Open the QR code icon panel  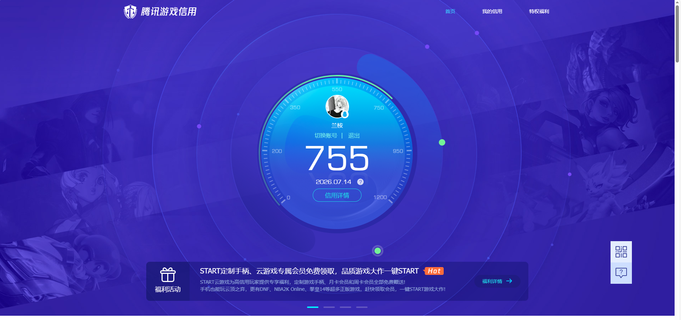(621, 252)
